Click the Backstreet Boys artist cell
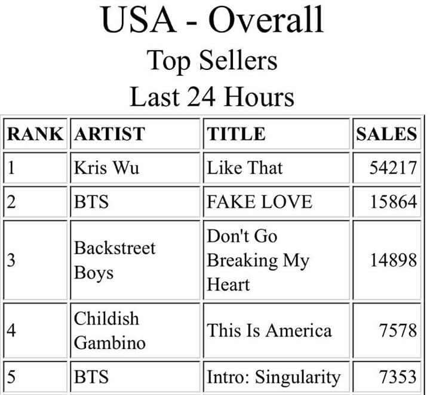Screen dimensions: 430x395 click(x=115, y=261)
